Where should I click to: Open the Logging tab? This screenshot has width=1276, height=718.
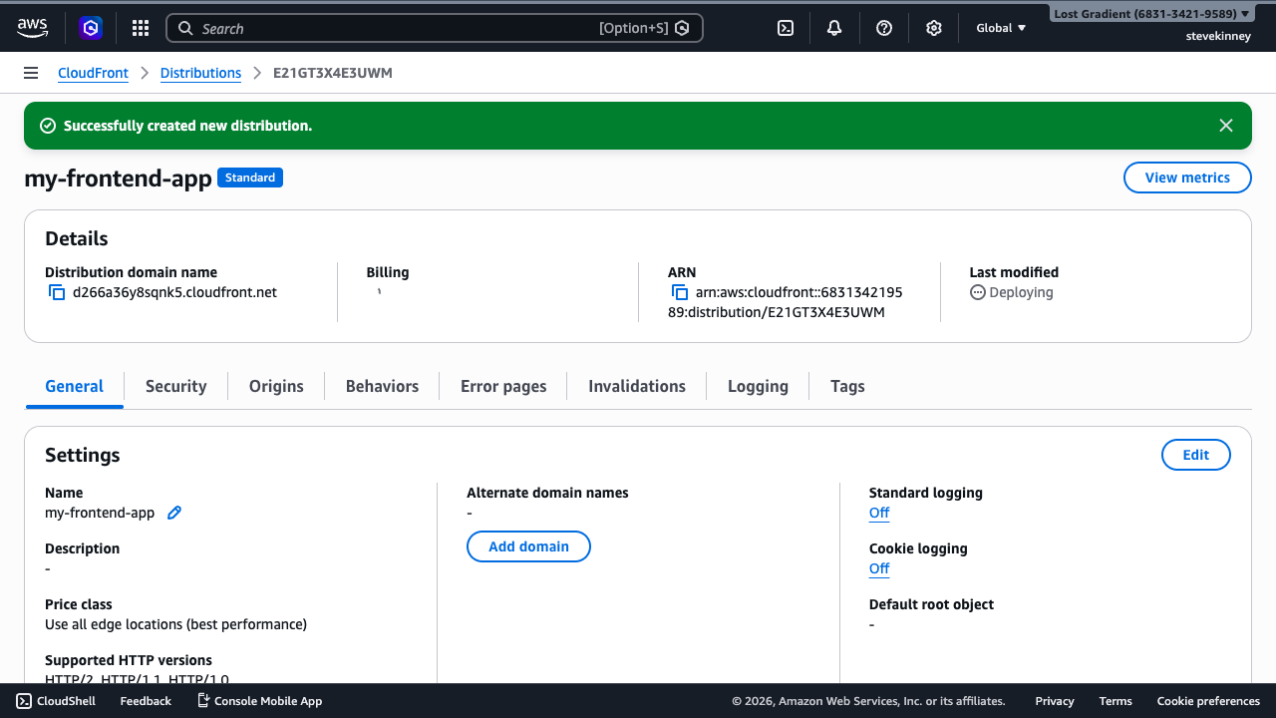[x=758, y=386]
